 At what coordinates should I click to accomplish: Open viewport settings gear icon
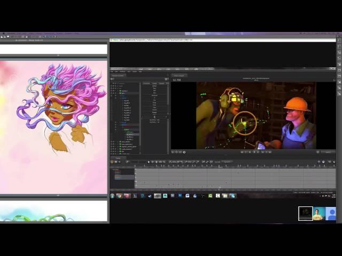[318, 152]
